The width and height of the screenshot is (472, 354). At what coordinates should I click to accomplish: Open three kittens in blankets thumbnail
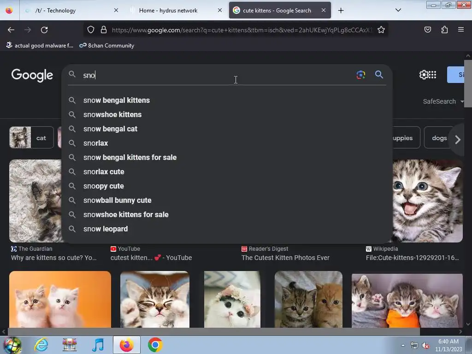coord(407,301)
